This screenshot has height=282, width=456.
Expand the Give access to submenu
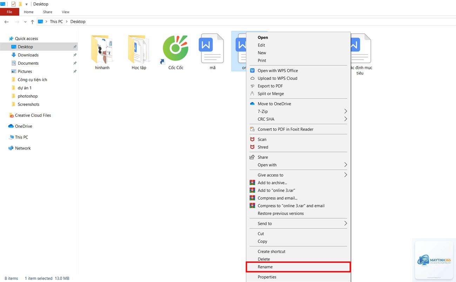(x=346, y=175)
